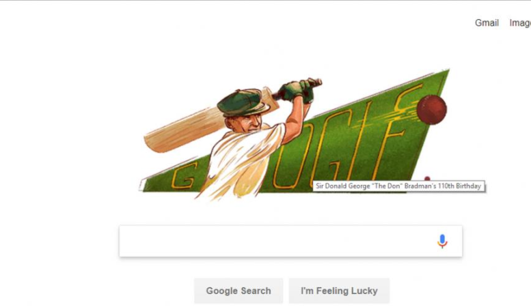
Task: Start voice search with the microphone icon
Action: click(442, 241)
